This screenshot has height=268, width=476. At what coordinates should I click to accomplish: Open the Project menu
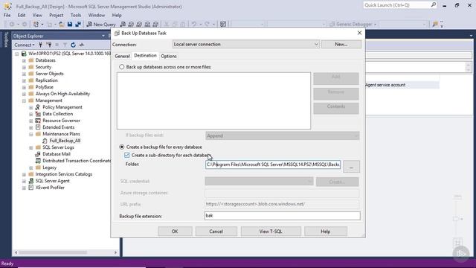[57, 15]
